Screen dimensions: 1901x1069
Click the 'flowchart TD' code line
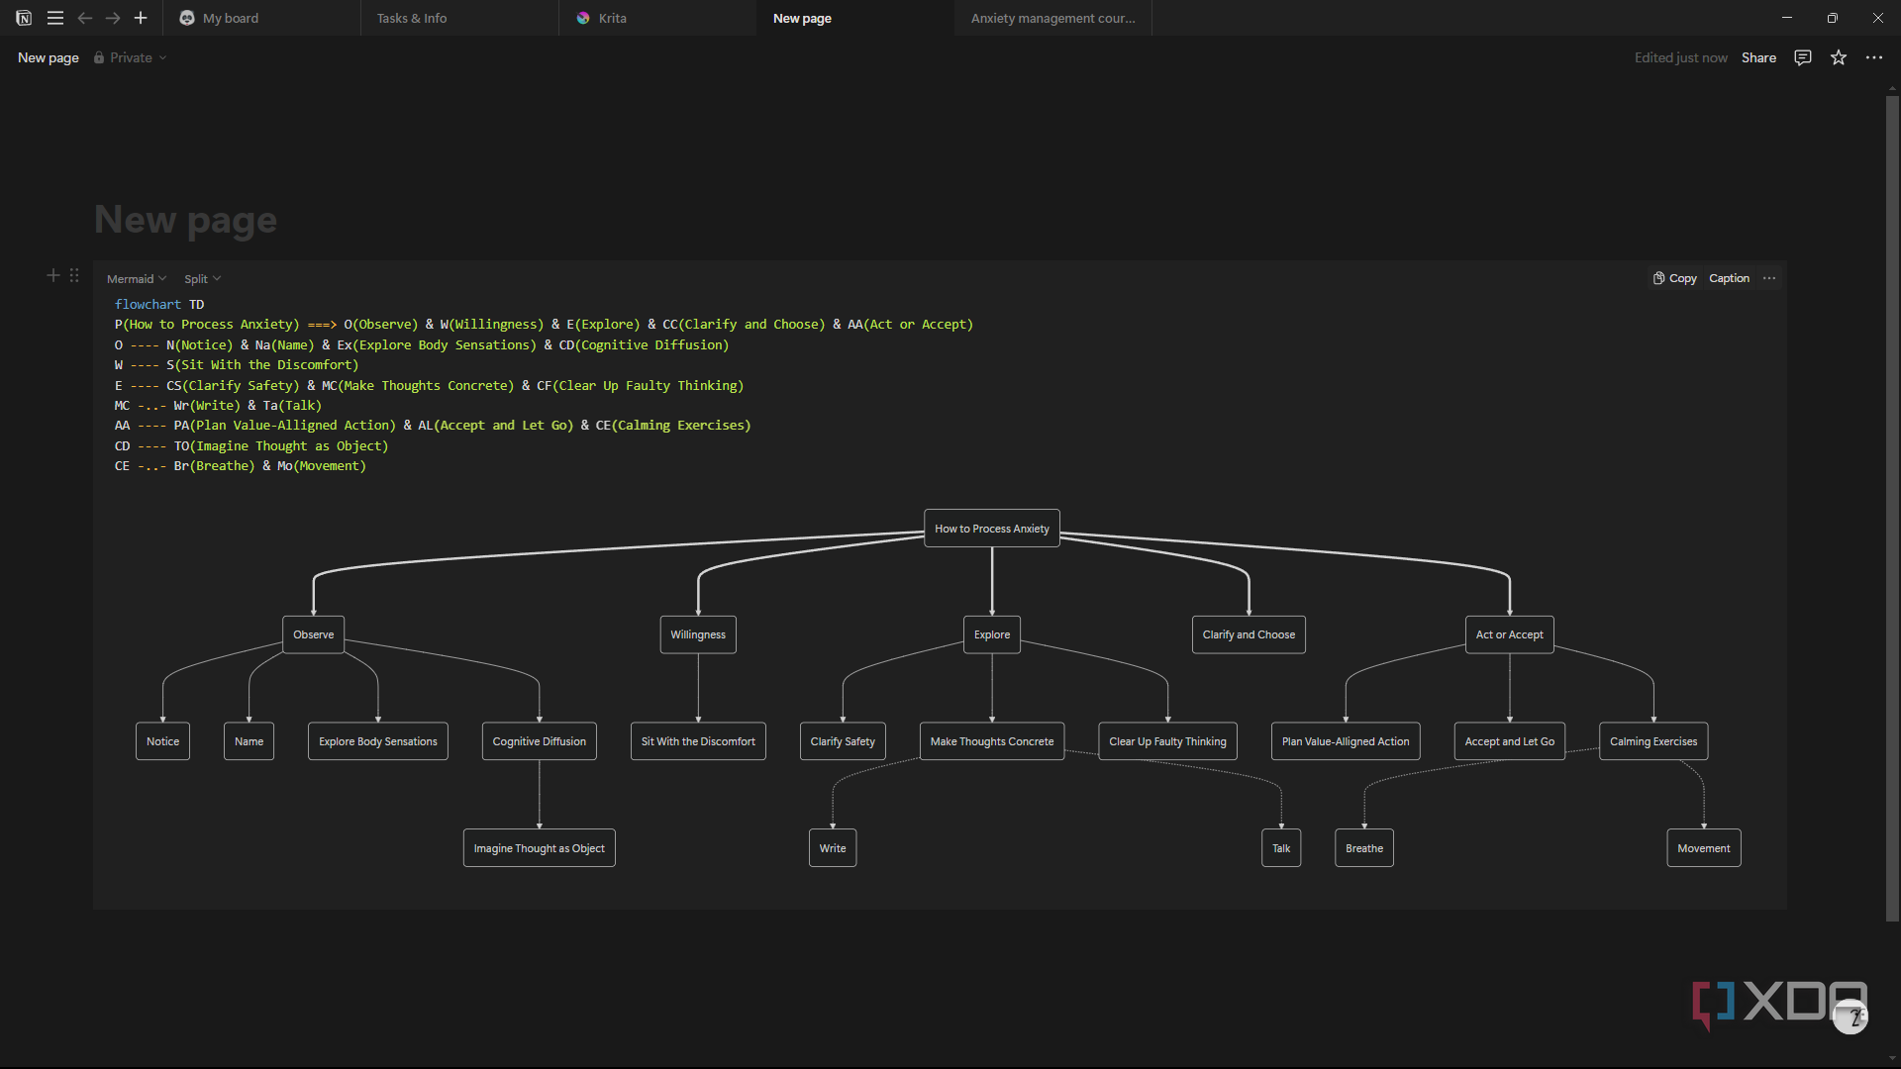pyautogui.click(x=159, y=304)
